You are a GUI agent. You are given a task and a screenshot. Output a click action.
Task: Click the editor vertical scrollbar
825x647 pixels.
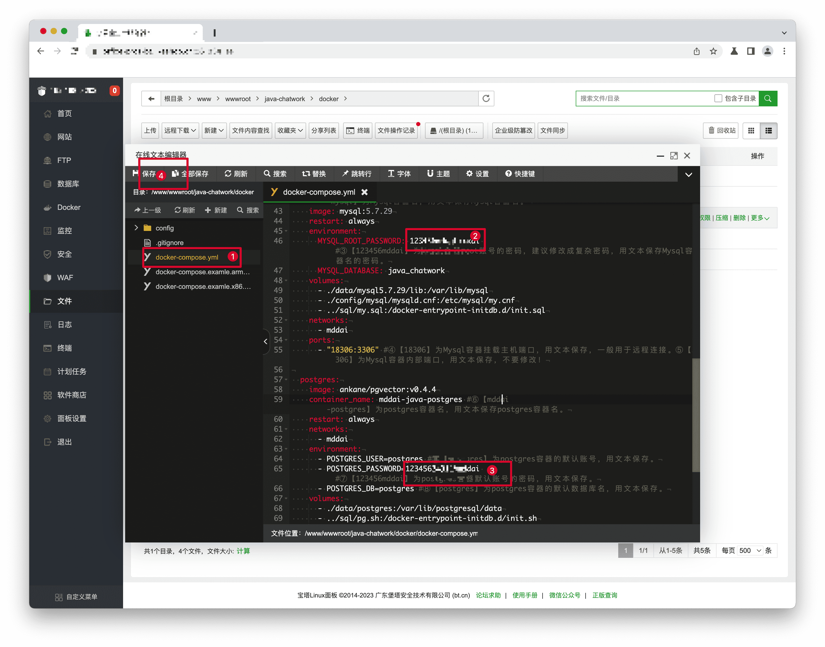point(696,415)
